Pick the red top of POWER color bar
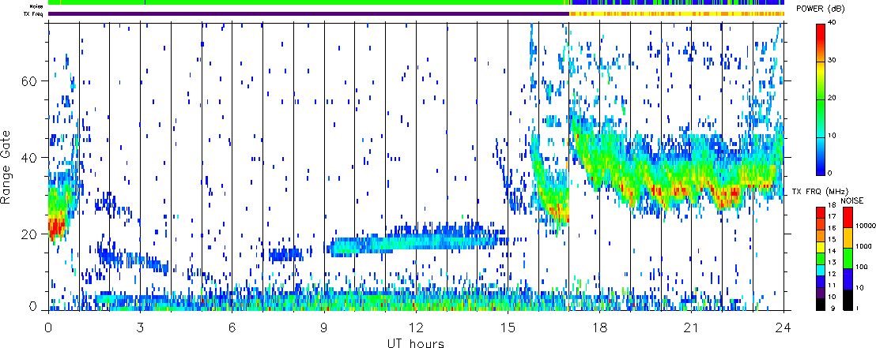Screen dimensions: 876x348 click(821, 33)
